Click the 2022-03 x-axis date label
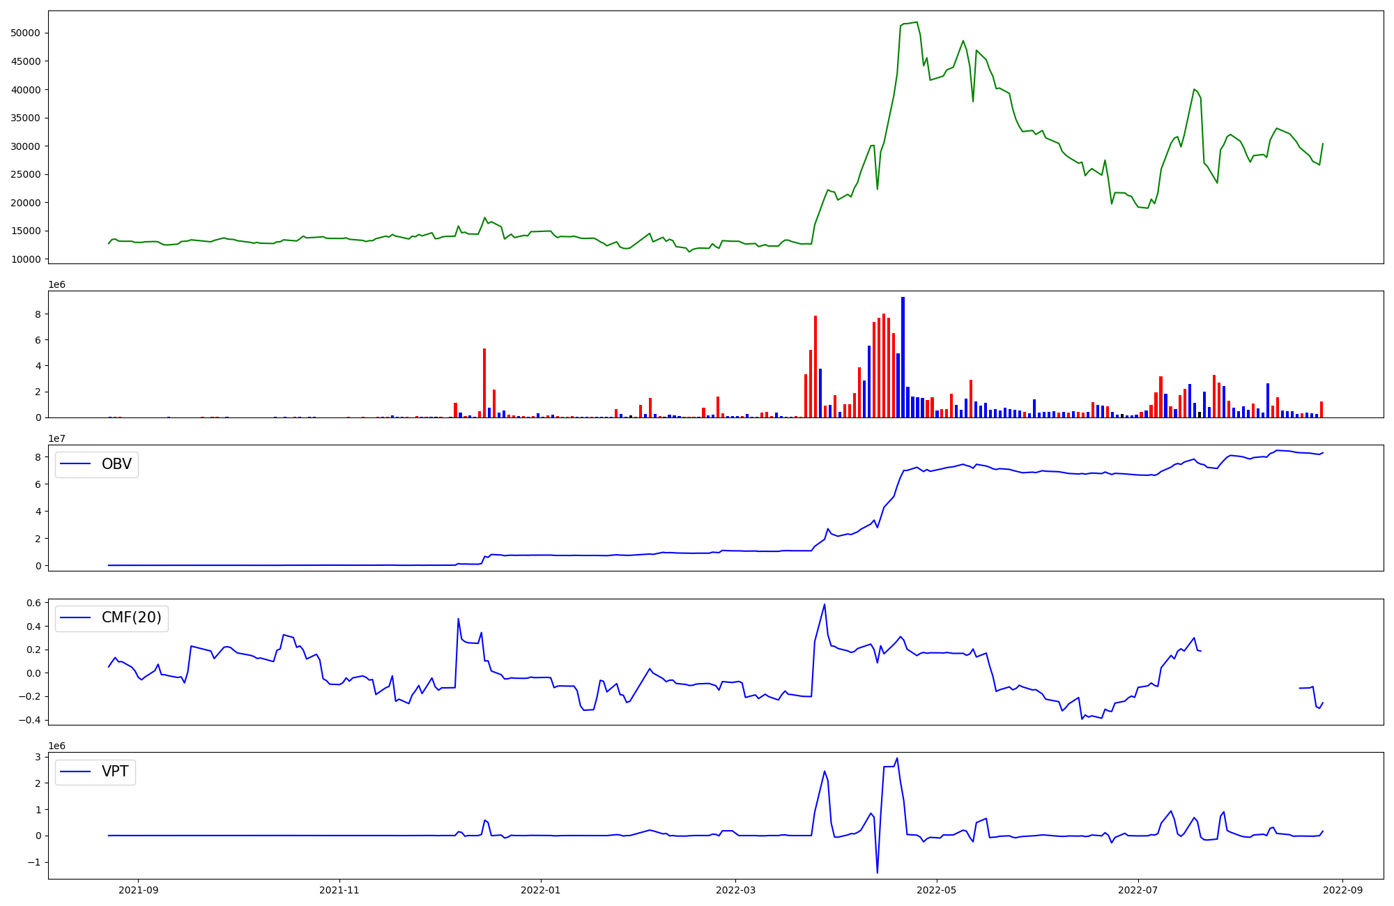 tap(735, 890)
